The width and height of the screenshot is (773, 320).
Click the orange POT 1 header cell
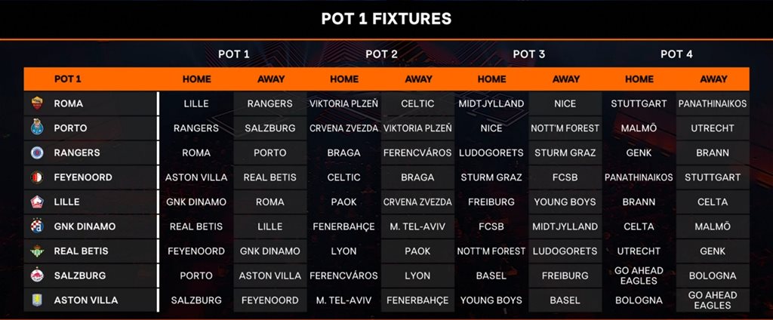(68, 78)
